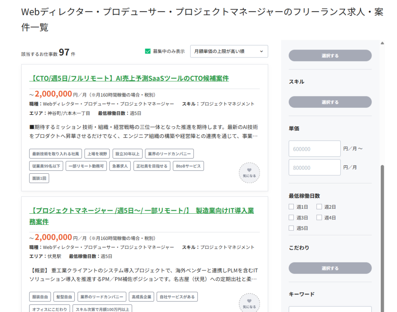Click the 急募求人 tag on CTO job
The height and width of the screenshot is (312, 397).
[119, 166]
